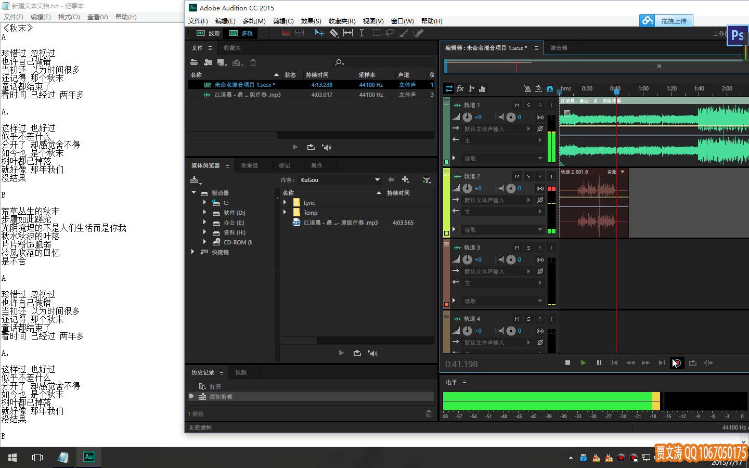Solo track 1 with S button
This screenshot has height=468, width=749.
[x=528, y=105]
